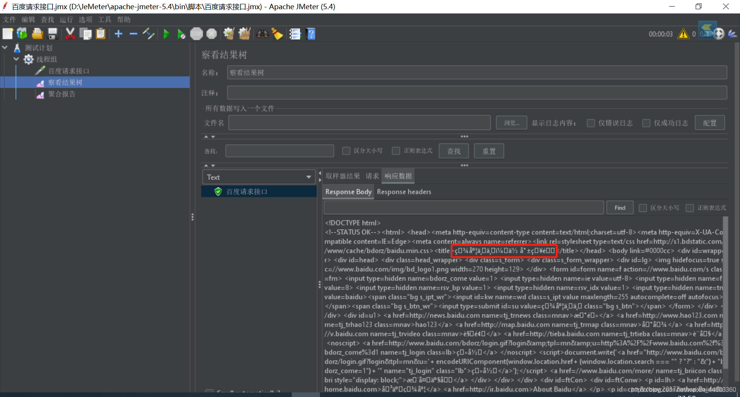Click the JMeter feather logo icon
The image size is (740, 397).
click(x=732, y=34)
